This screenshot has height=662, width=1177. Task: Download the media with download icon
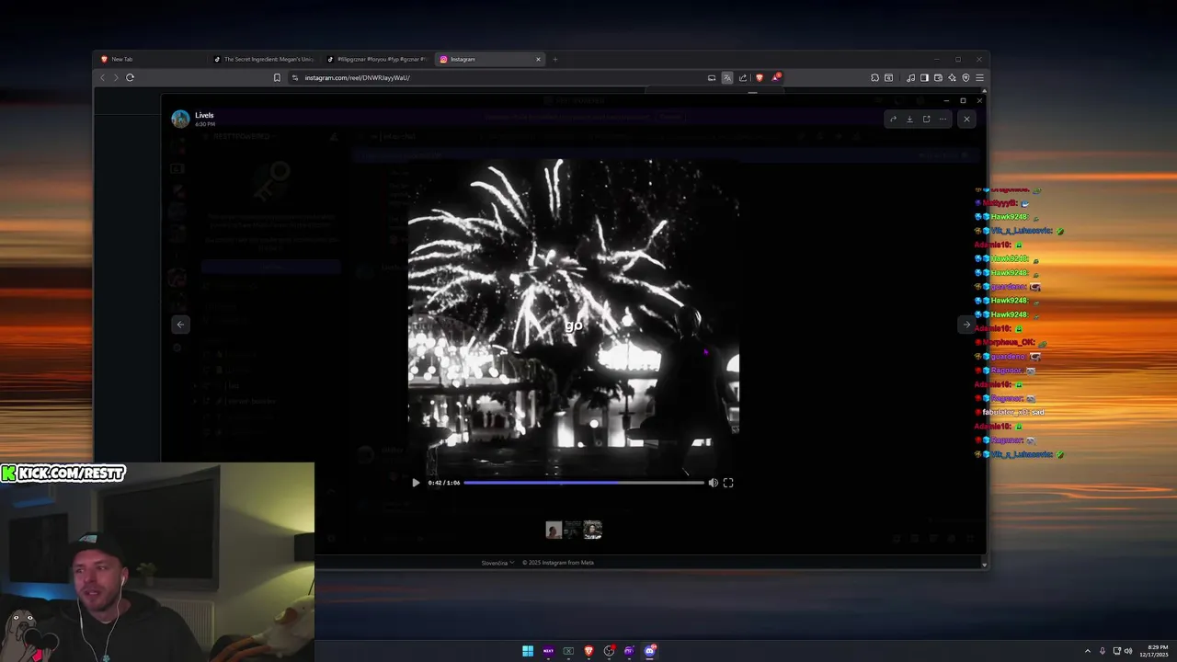point(909,119)
